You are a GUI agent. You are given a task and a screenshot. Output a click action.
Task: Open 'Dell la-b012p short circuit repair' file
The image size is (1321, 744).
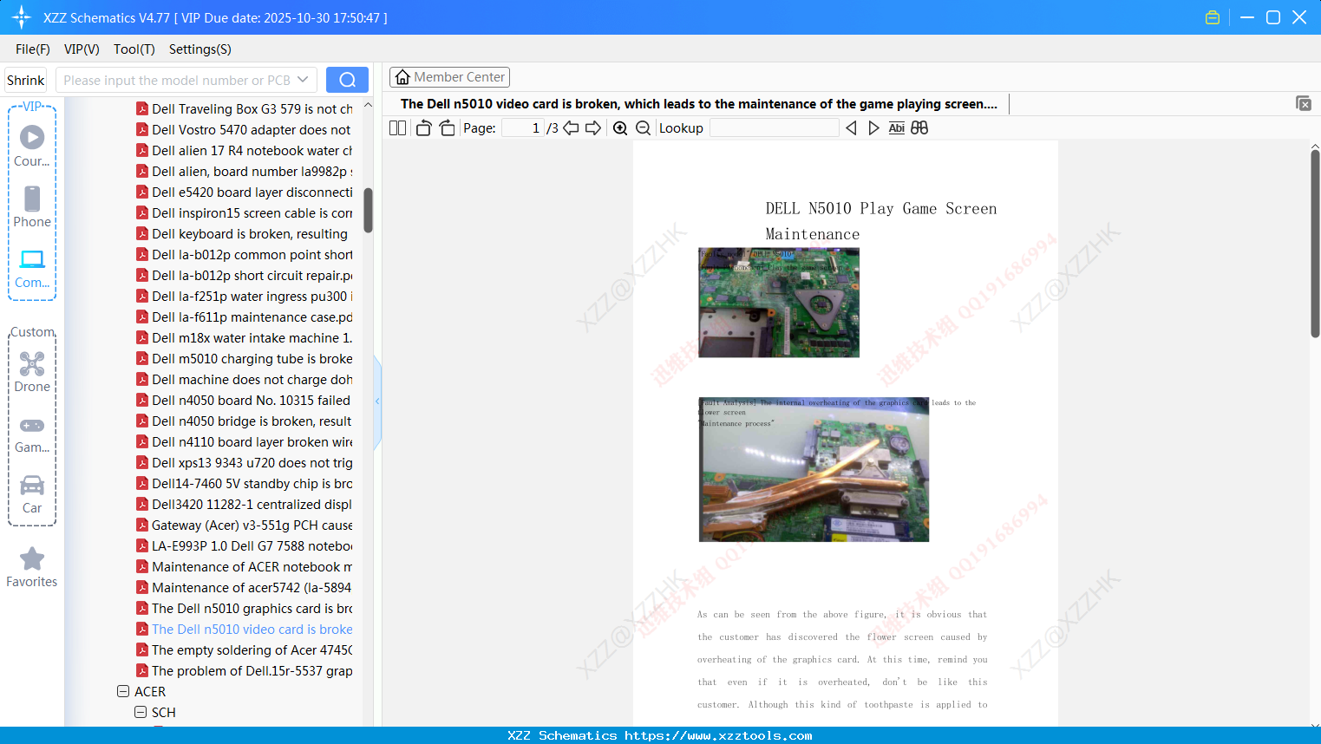coord(245,275)
